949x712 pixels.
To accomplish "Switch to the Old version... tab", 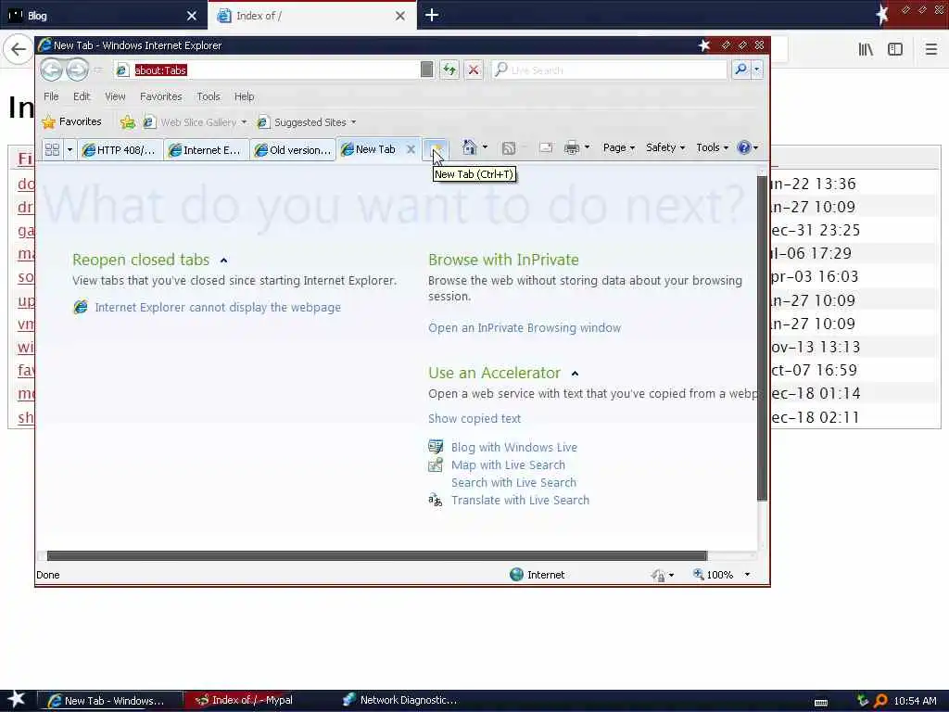I will pos(292,149).
